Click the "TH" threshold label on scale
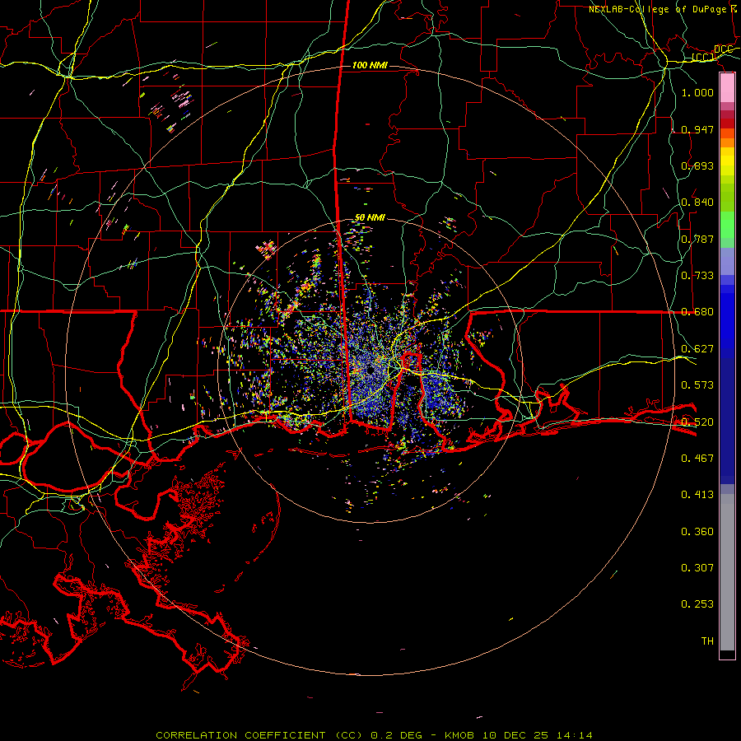 click(x=707, y=641)
